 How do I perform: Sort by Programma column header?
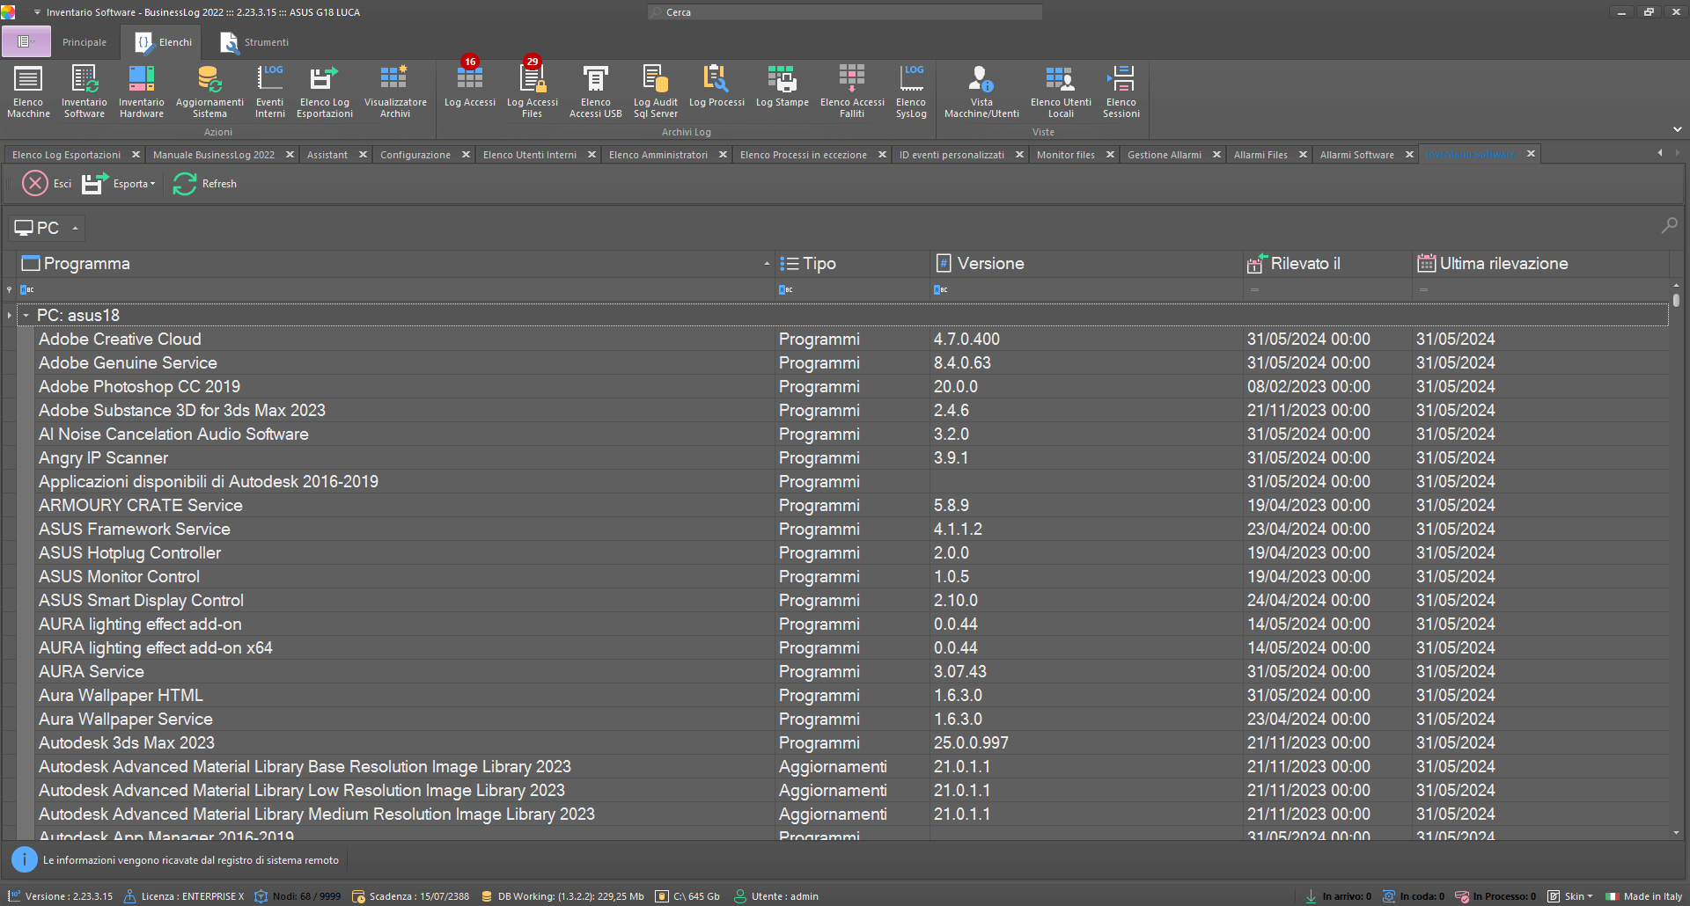click(396, 263)
